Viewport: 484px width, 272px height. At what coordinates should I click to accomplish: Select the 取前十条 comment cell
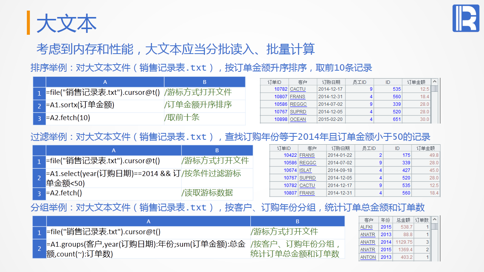point(205,118)
